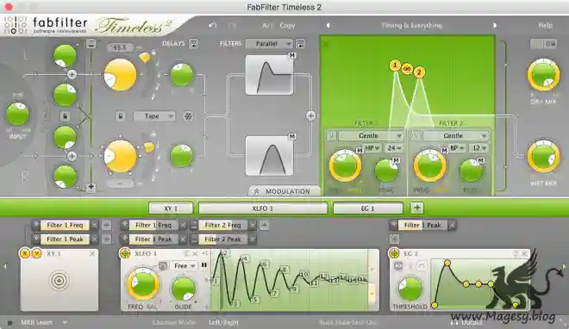Open the XLFO Free sync dropdown
Screen dimensions: 569x329
click(184, 266)
